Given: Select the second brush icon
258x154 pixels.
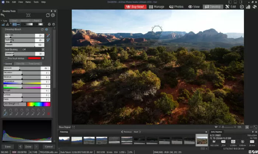Looking at the screenshot, I should 11,114.
